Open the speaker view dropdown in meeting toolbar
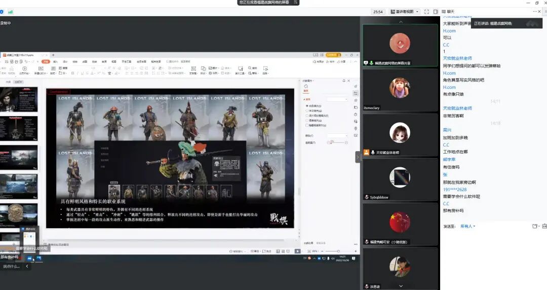 [x=405, y=12]
